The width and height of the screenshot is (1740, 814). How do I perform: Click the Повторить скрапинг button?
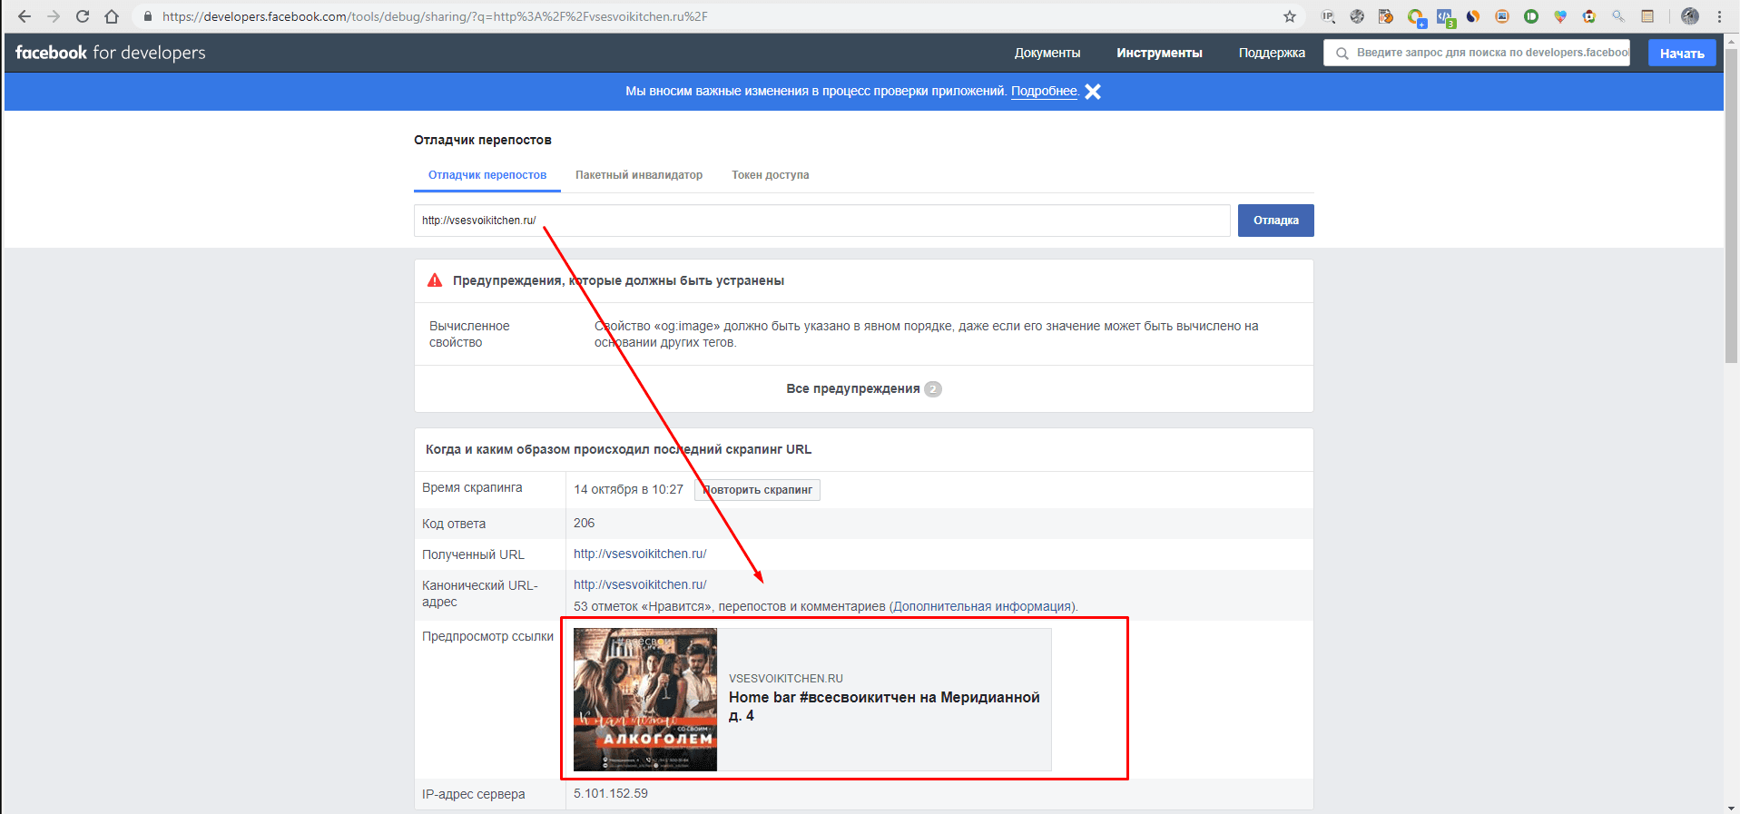coord(757,490)
